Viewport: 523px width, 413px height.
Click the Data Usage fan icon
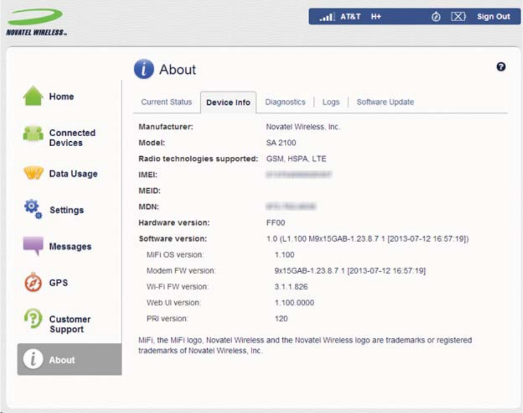33,173
